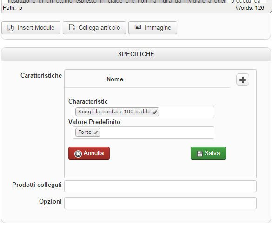Click the Prodotti collegati input field
Viewport: 272px width, 231px height.
pyautogui.click(x=160, y=186)
